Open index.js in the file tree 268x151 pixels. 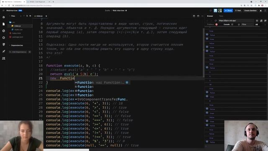click(18, 26)
